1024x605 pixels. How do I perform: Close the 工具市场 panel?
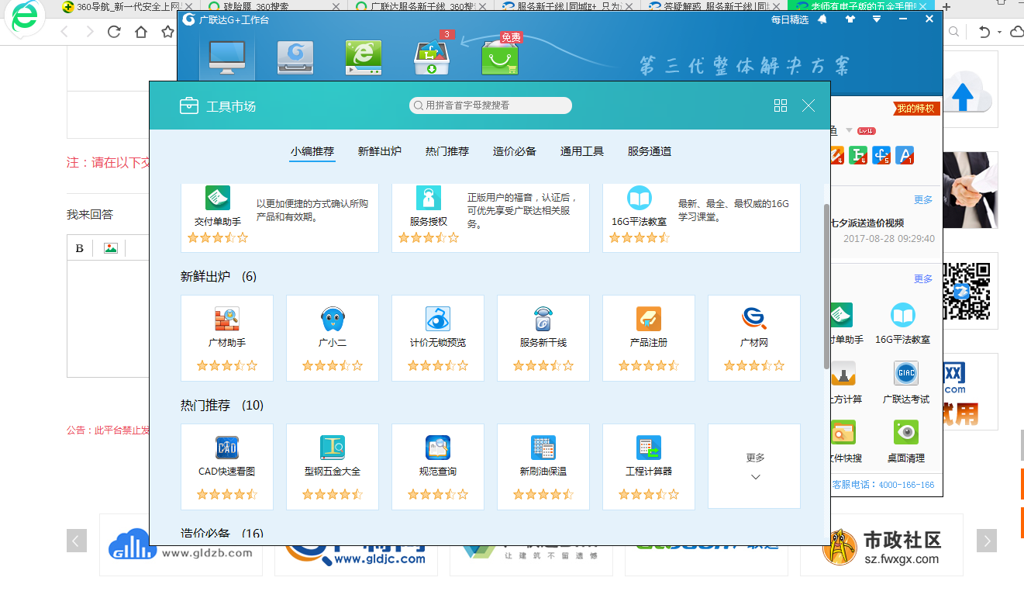click(809, 105)
